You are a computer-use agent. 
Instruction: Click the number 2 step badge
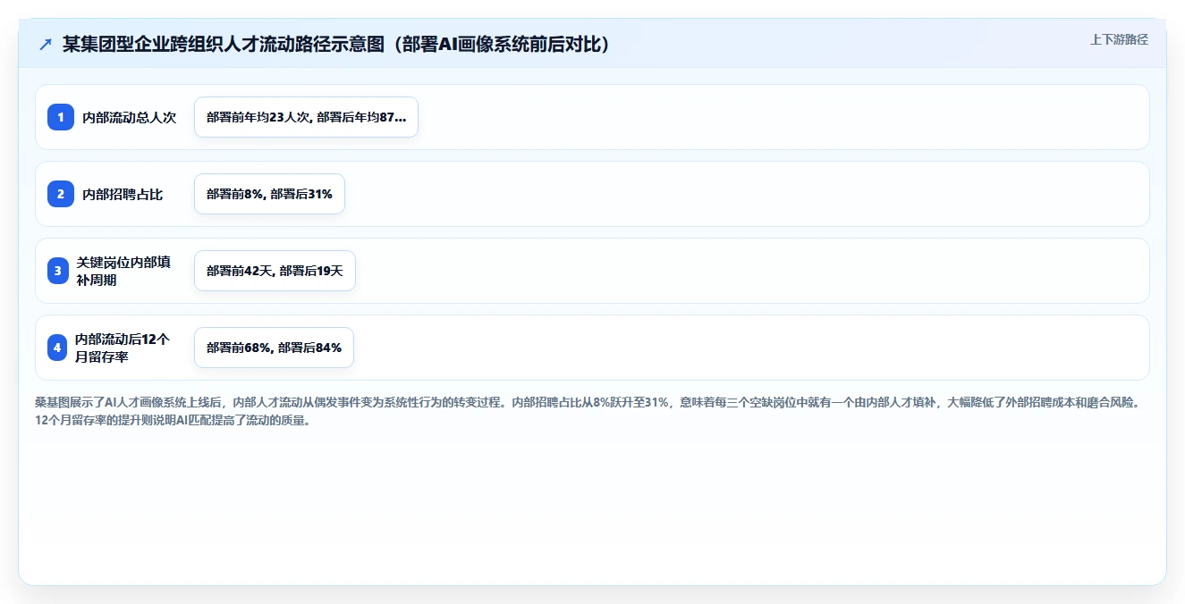tap(60, 194)
